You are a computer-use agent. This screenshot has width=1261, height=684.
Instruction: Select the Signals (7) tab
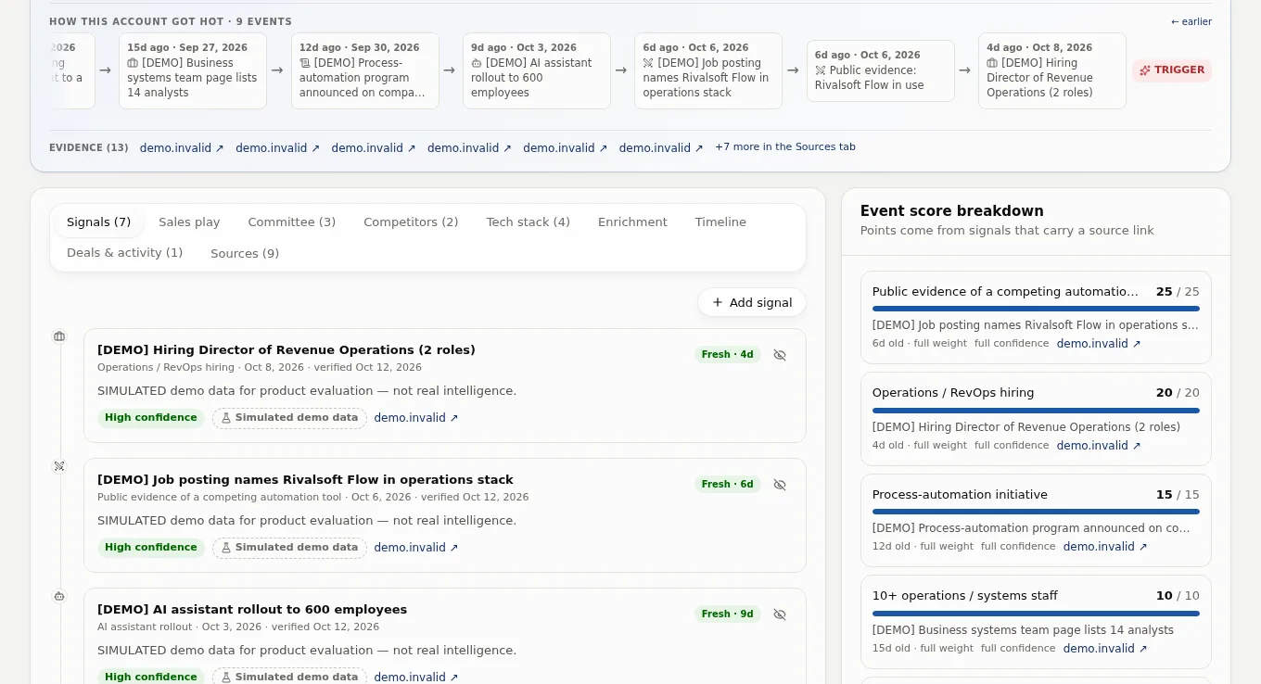pyautogui.click(x=98, y=222)
